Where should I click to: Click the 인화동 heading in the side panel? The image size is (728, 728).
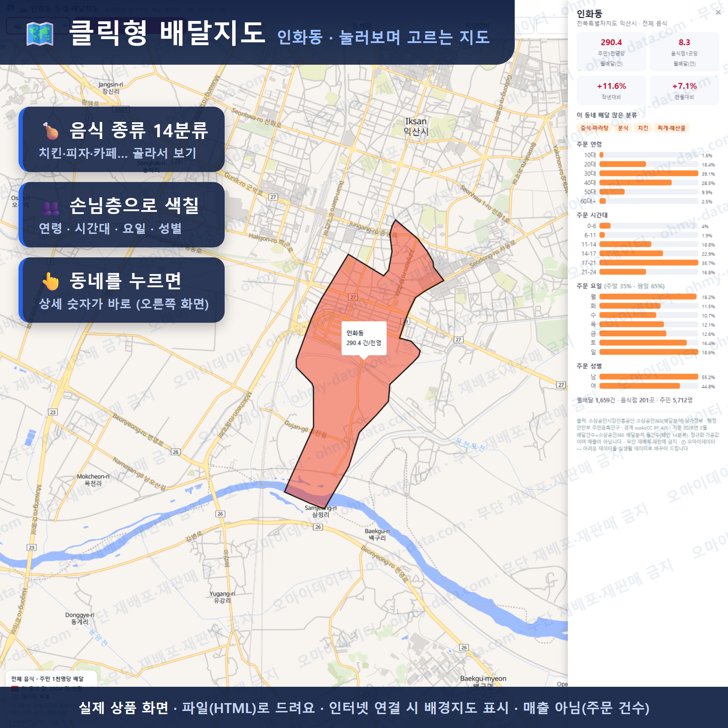pos(589,14)
